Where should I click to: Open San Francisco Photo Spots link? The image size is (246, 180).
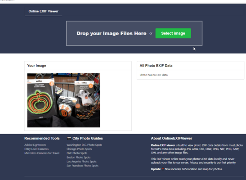(82, 166)
